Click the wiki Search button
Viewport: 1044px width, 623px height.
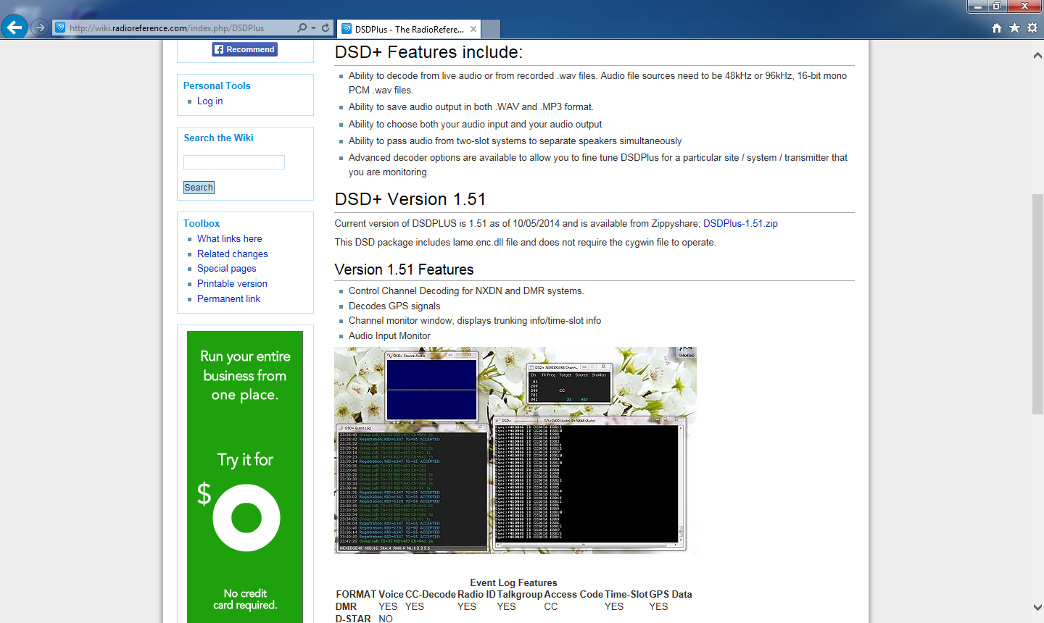(x=199, y=188)
